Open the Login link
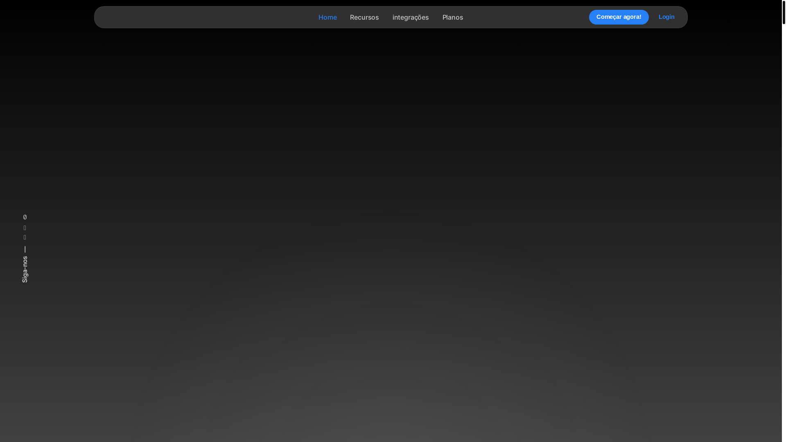The image size is (786, 442). pos(666,17)
